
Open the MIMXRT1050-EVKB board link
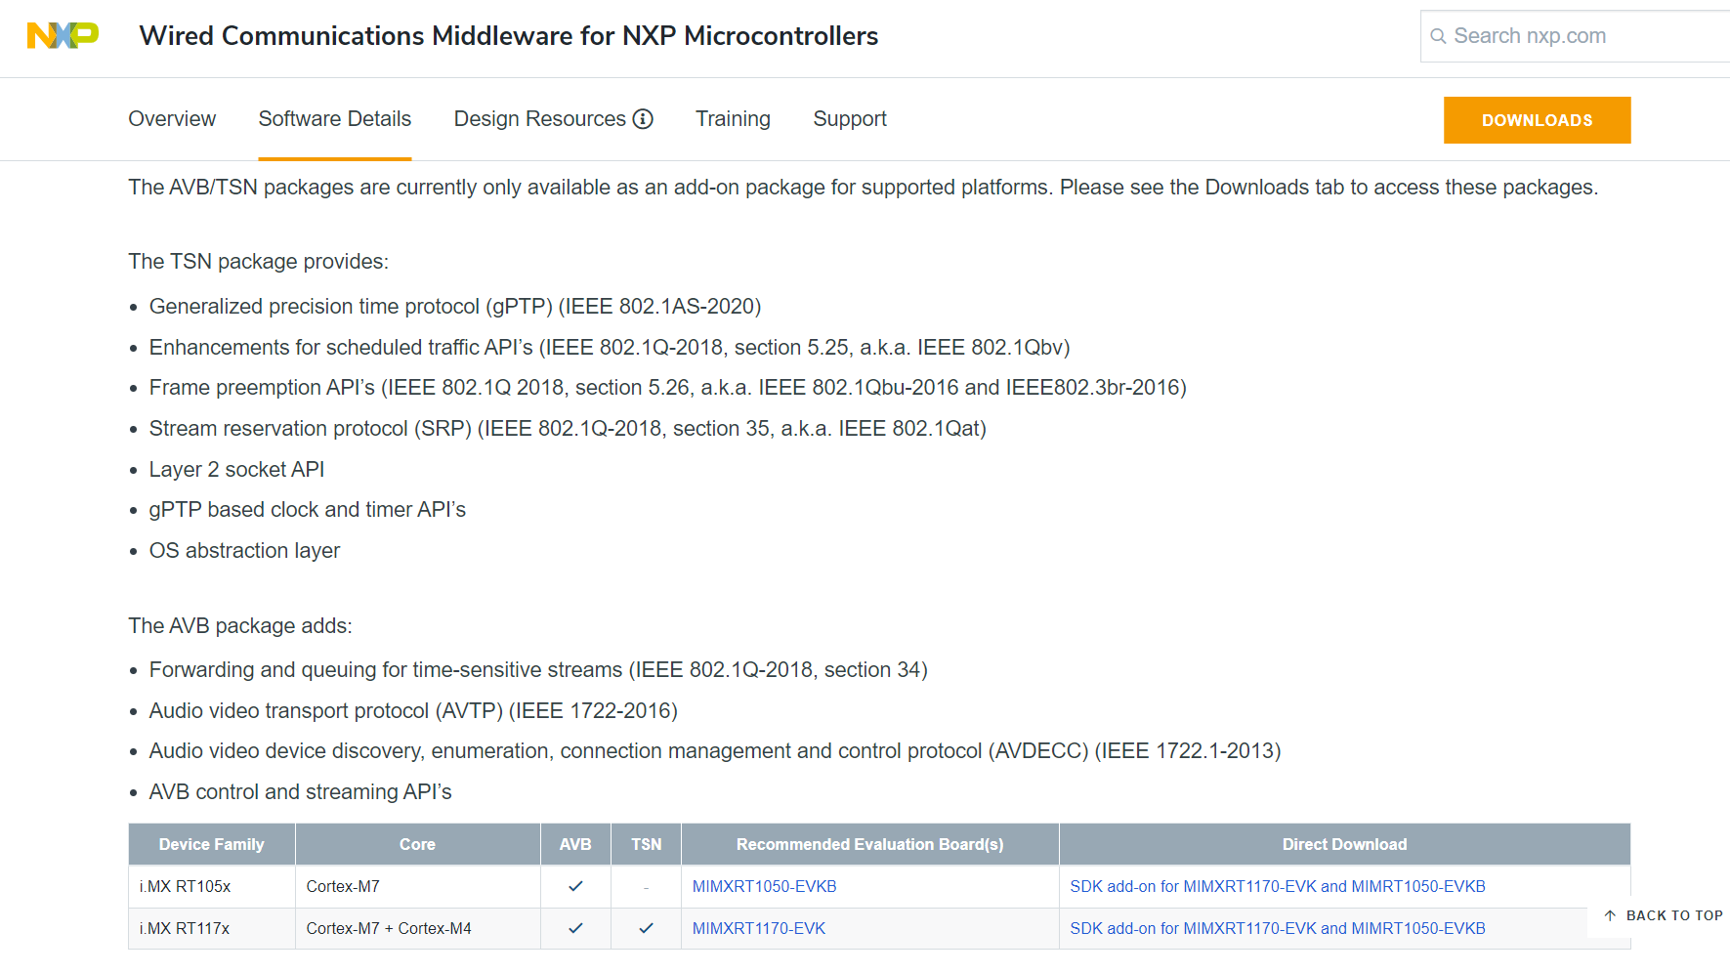coord(764,886)
